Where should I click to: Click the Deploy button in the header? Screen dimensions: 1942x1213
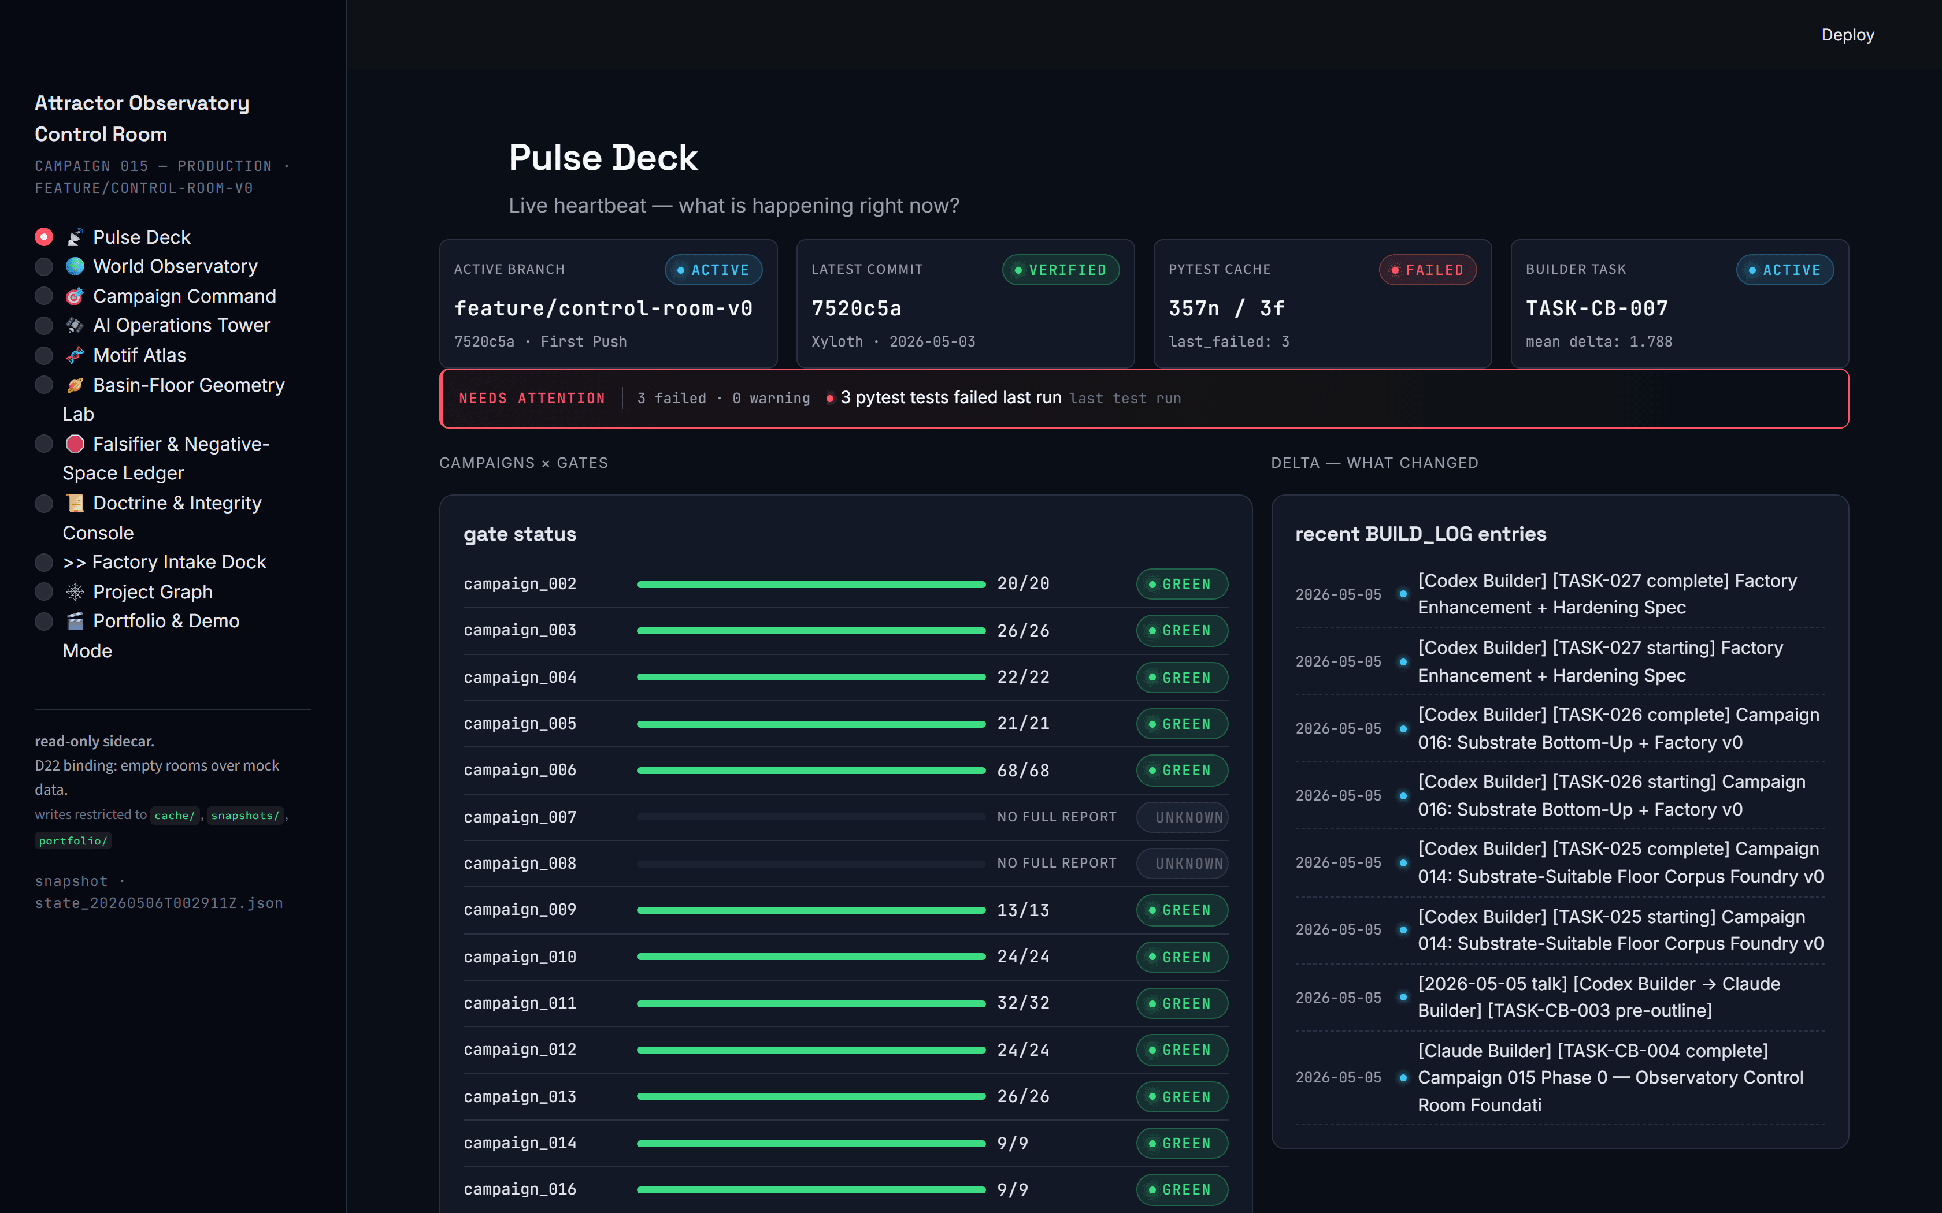tap(1847, 35)
